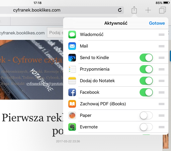Screen dimensions: 171x151
Task: Tap the Share icon in Safari toolbar
Action: click(134, 10)
